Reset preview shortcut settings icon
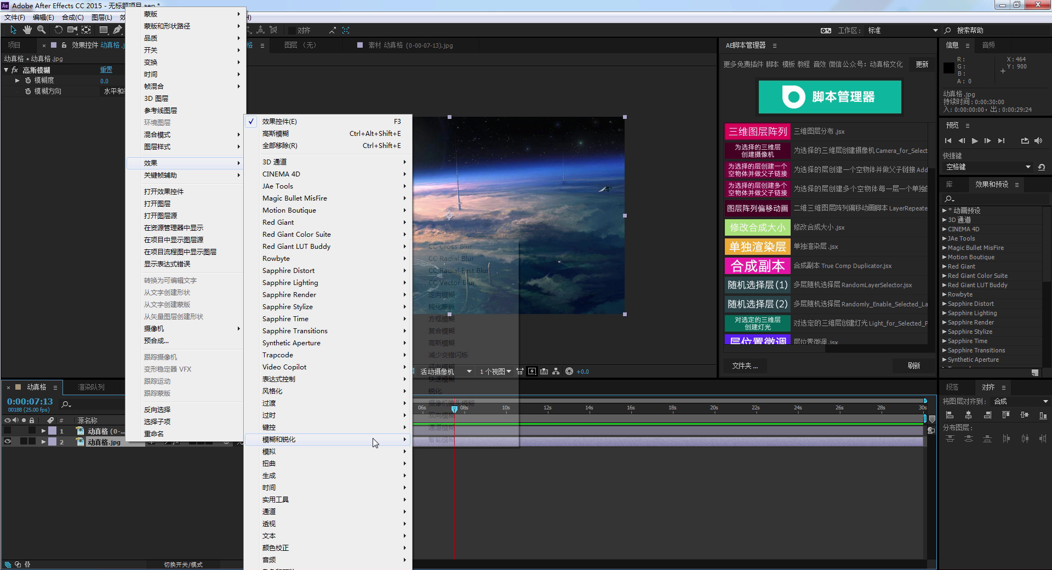Viewport: 1052px width, 570px height. click(x=1041, y=167)
